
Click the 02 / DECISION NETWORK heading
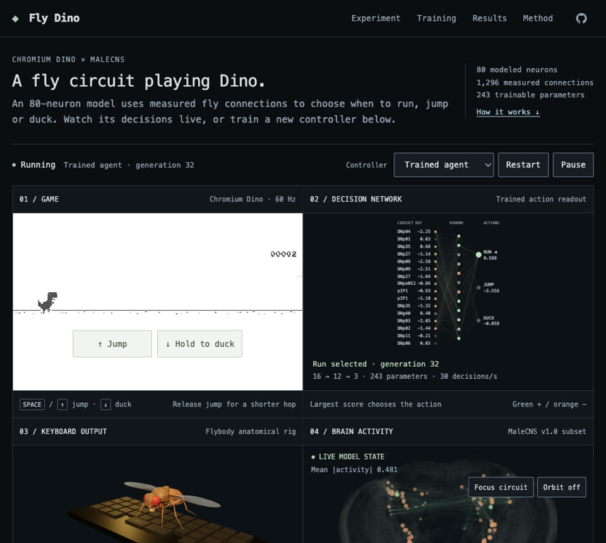(355, 199)
